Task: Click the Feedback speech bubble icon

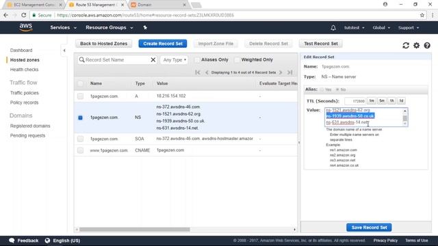Action: tap(12, 241)
